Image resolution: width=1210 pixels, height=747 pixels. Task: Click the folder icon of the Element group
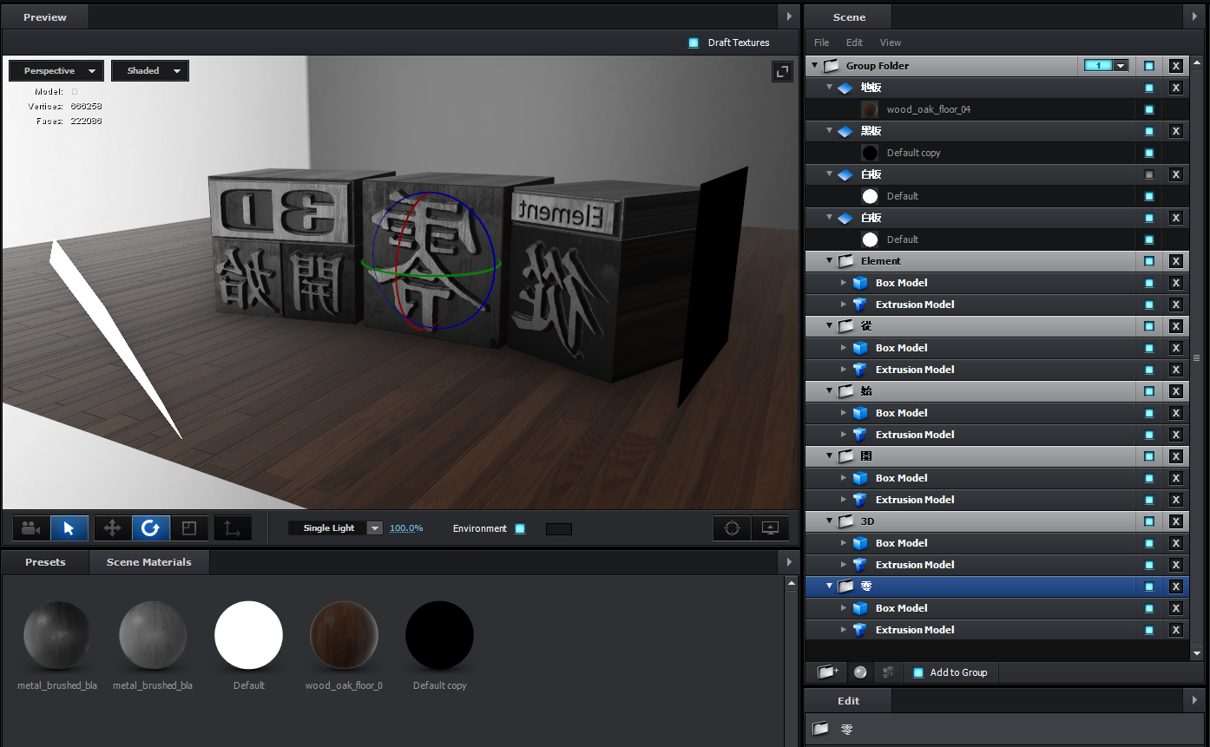click(846, 261)
